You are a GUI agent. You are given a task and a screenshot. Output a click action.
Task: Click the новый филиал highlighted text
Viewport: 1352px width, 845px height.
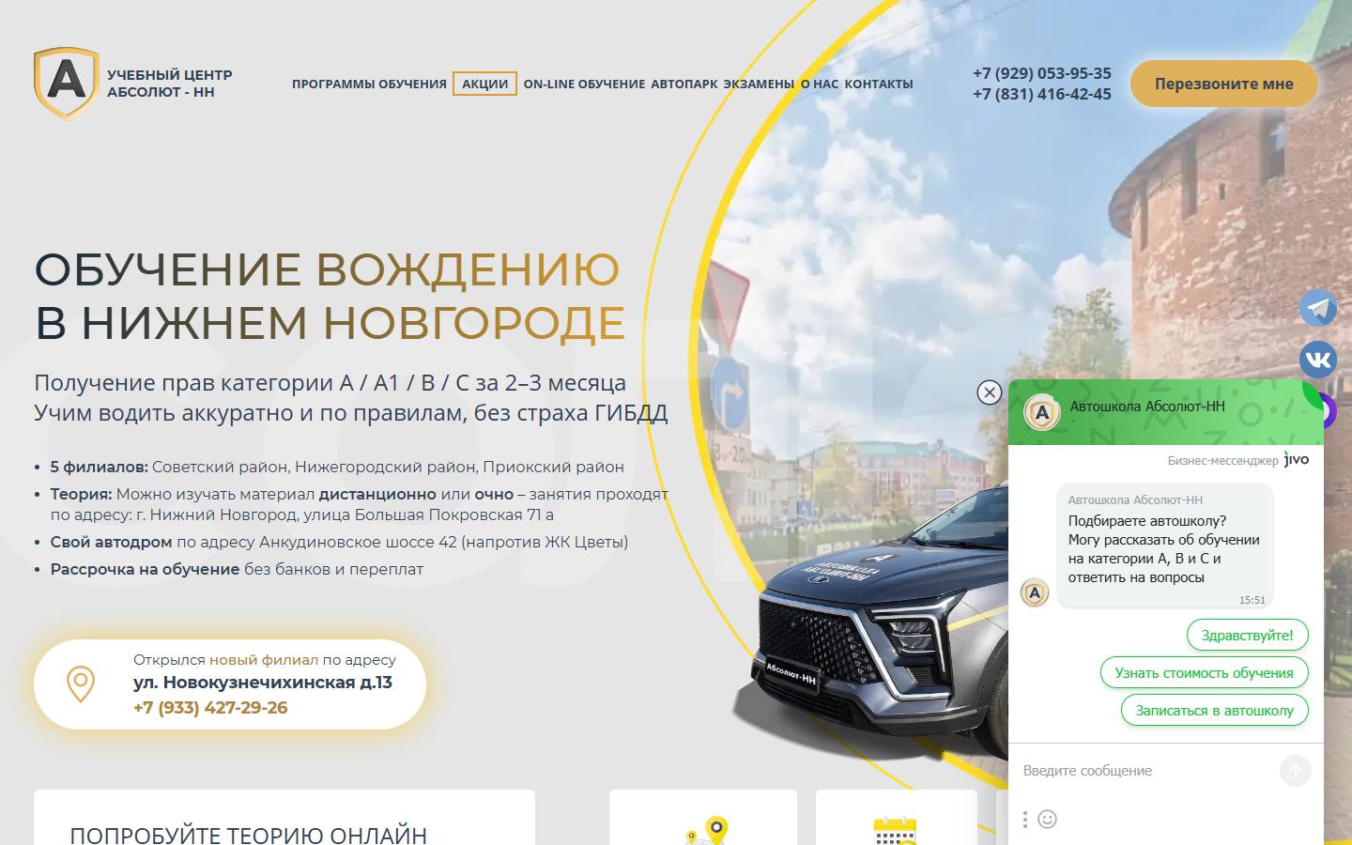click(263, 660)
